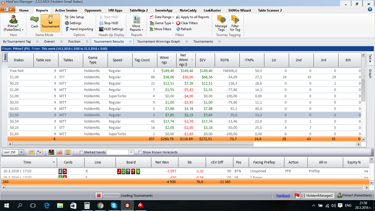Open the Last 250 hands dropdown
This screenshot has width=375, height=211.
21,152
